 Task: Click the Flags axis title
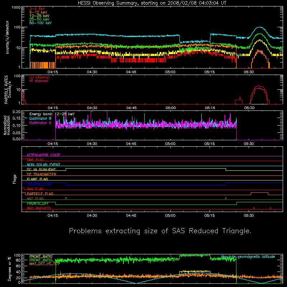(x=15, y=179)
